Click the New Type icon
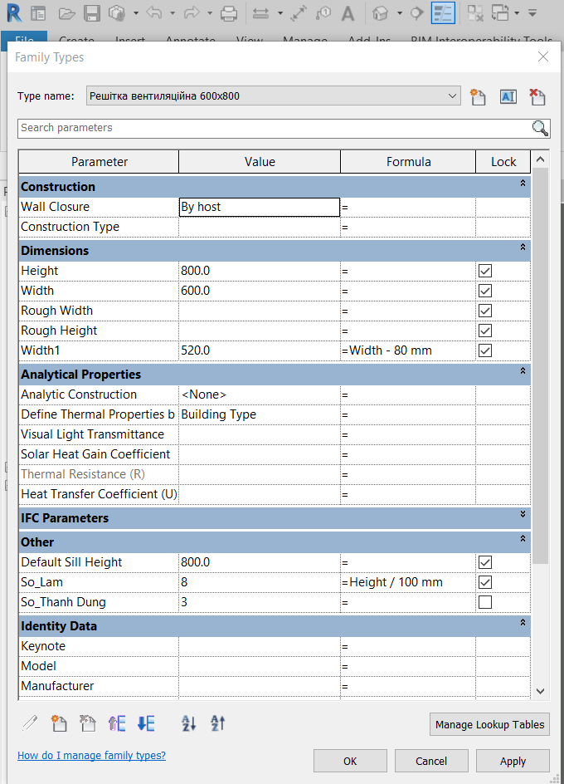The image size is (564, 784). pos(477,96)
